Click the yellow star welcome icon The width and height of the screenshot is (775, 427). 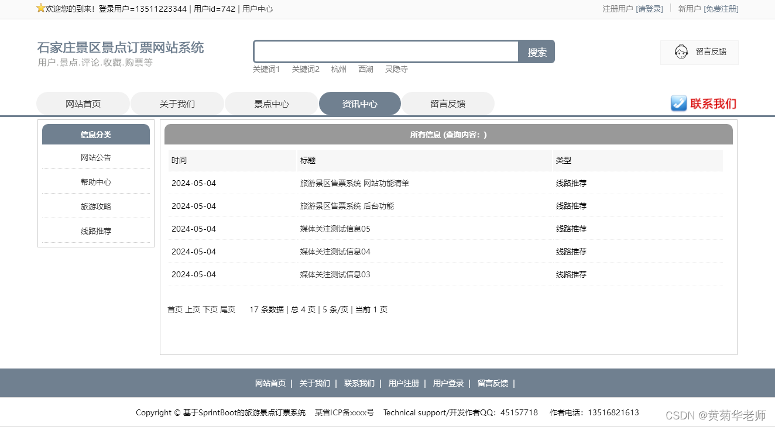[x=40, y=8]
